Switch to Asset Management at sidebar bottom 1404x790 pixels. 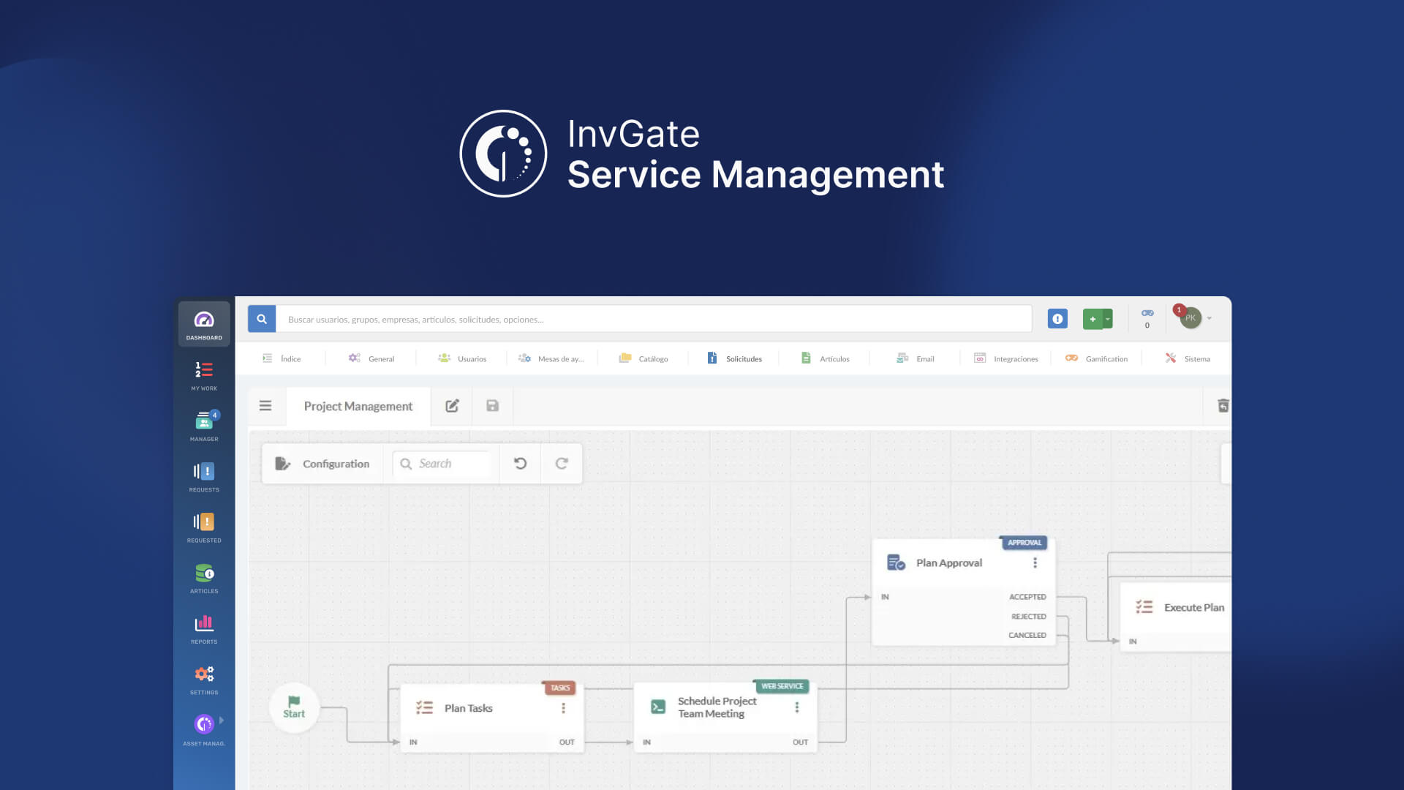point(203,726)
